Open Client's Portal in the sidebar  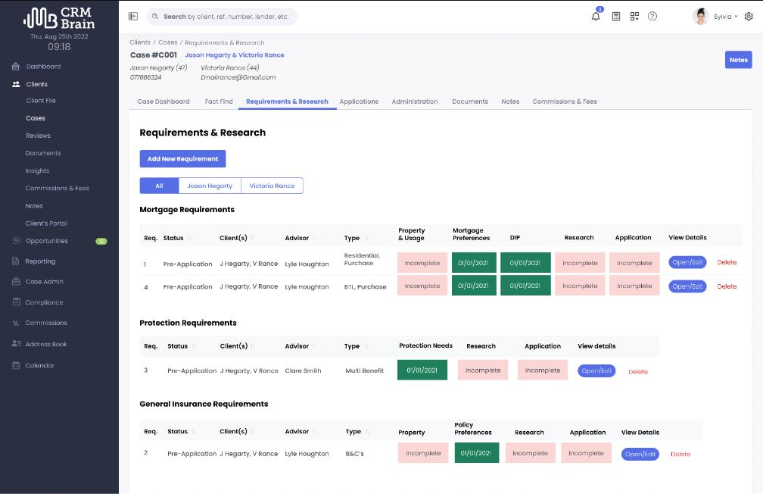click(45, 223)
